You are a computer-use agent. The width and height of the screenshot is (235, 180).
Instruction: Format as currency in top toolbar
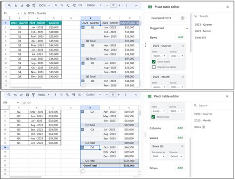[x=56, y=5]
